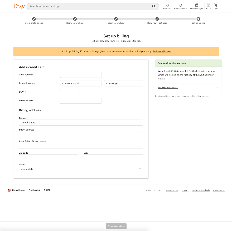Focus the Card number field
Image resolution: width=232 pixels, height=231 pixels.
tap(81, 75)
